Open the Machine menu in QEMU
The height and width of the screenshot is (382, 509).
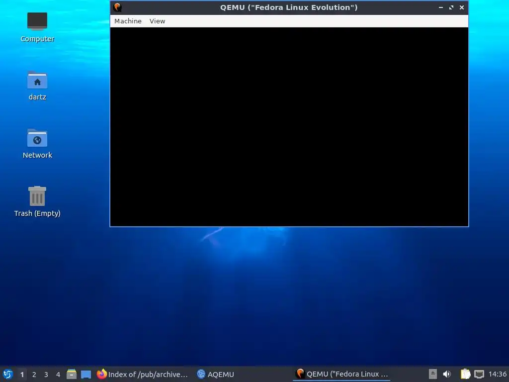click(128, 21)
